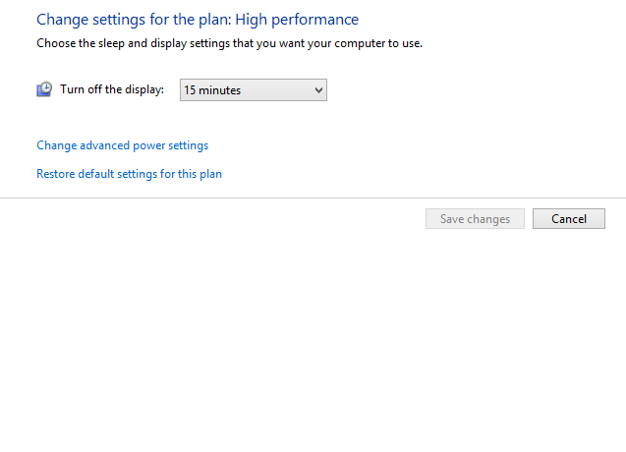Select the clock-and-monitor icon beside Turn off the display
Screen dimensions: 626x452
coord(44,89)
